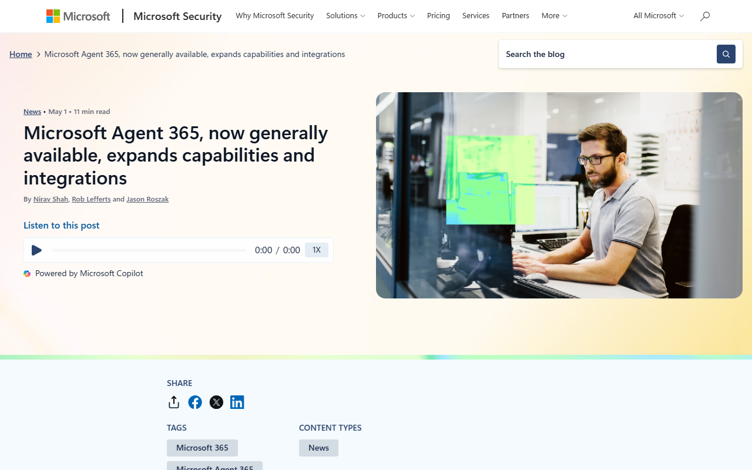Select the News content type chip
Screen dimensions: 752x470
[x=318, y=448]
